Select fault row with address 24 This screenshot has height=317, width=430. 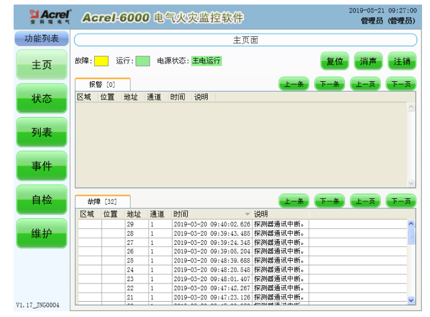[242, 269]
